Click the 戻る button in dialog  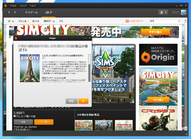(72, 101)
